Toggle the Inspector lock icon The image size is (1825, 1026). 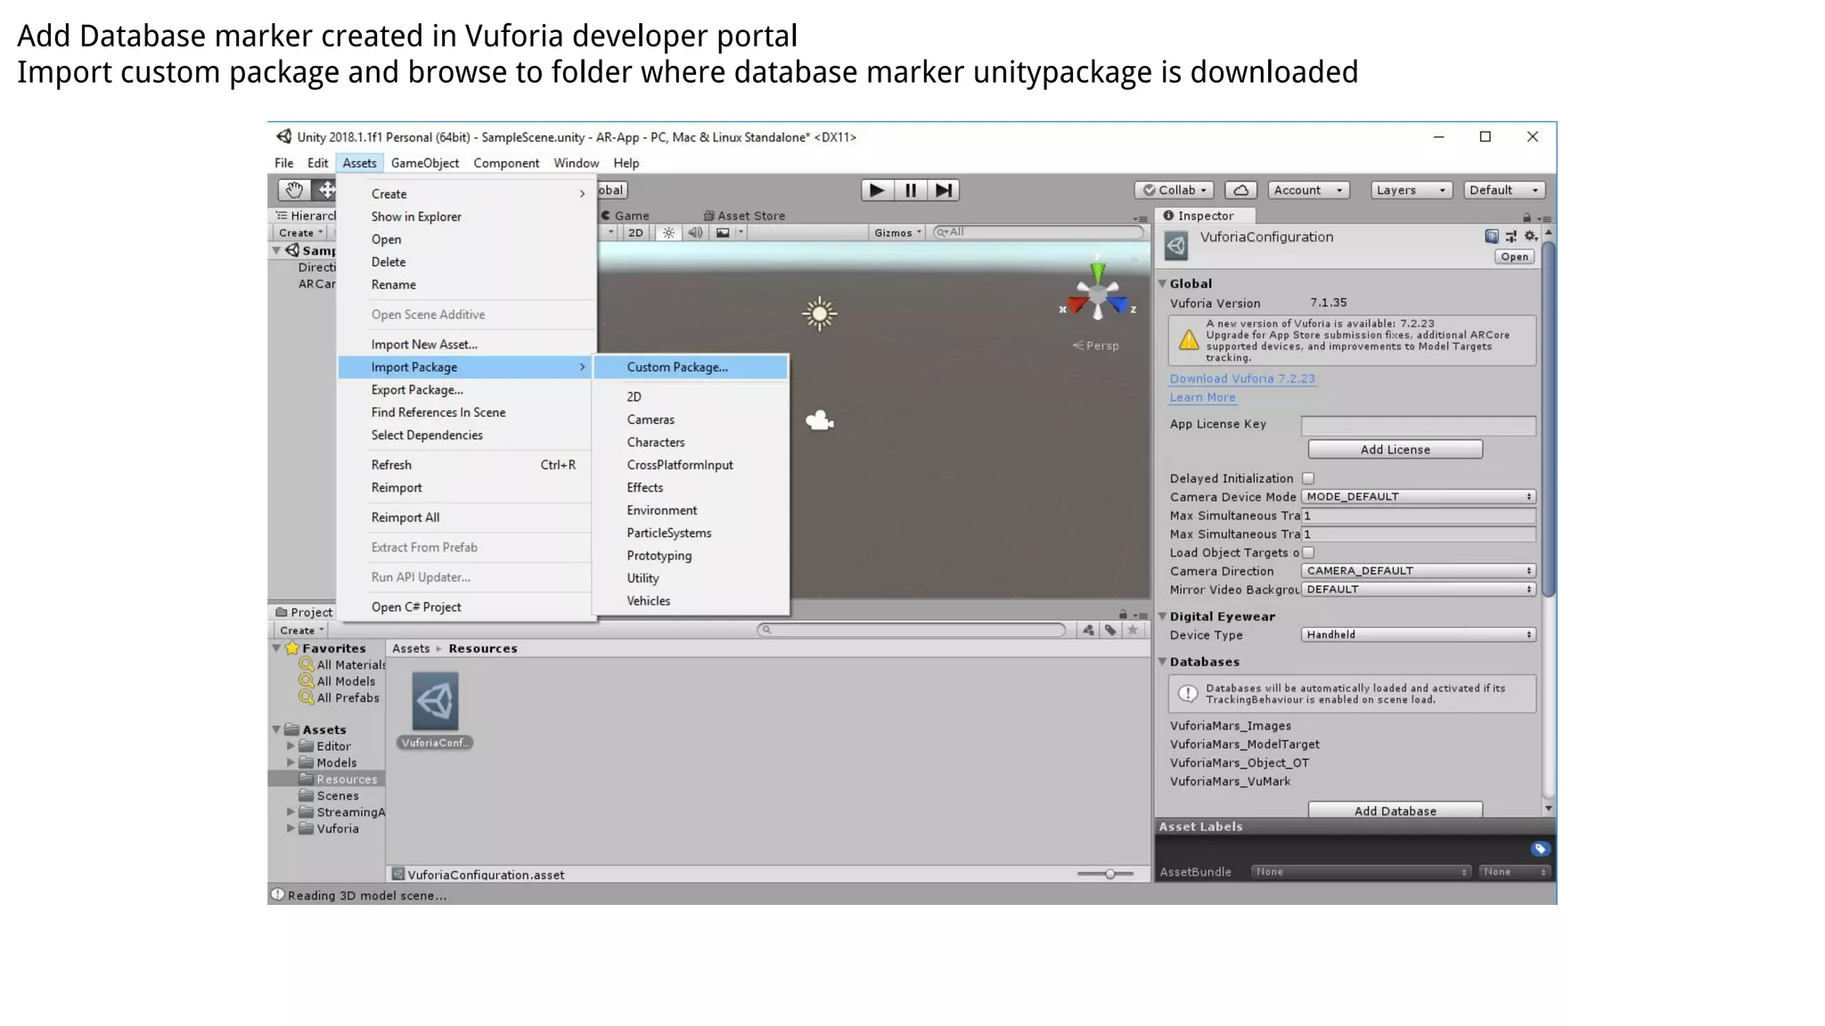coord(1526,217)
